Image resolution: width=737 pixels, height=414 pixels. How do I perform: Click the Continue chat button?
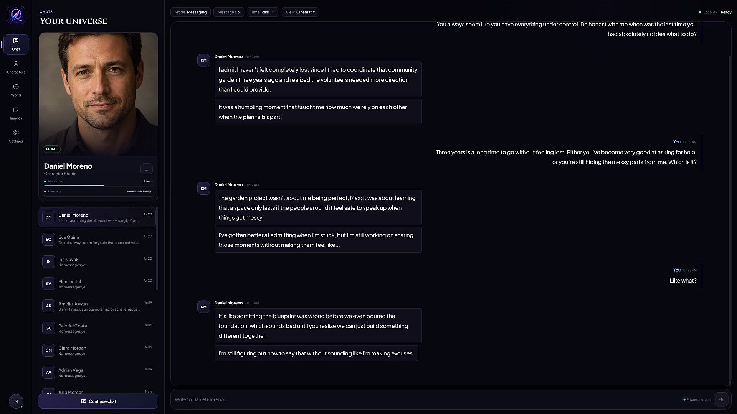point(98,401)
